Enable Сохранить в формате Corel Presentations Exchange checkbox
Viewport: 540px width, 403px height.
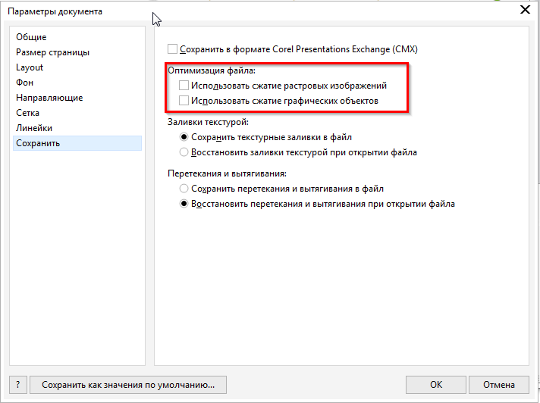(x=171, y=49)
